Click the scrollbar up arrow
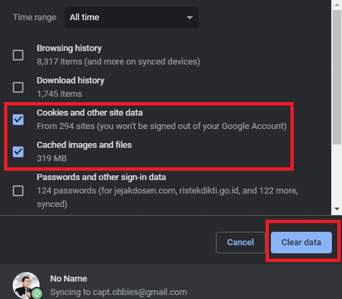Viewport: 342px width, 299px height. pos(337,5)
